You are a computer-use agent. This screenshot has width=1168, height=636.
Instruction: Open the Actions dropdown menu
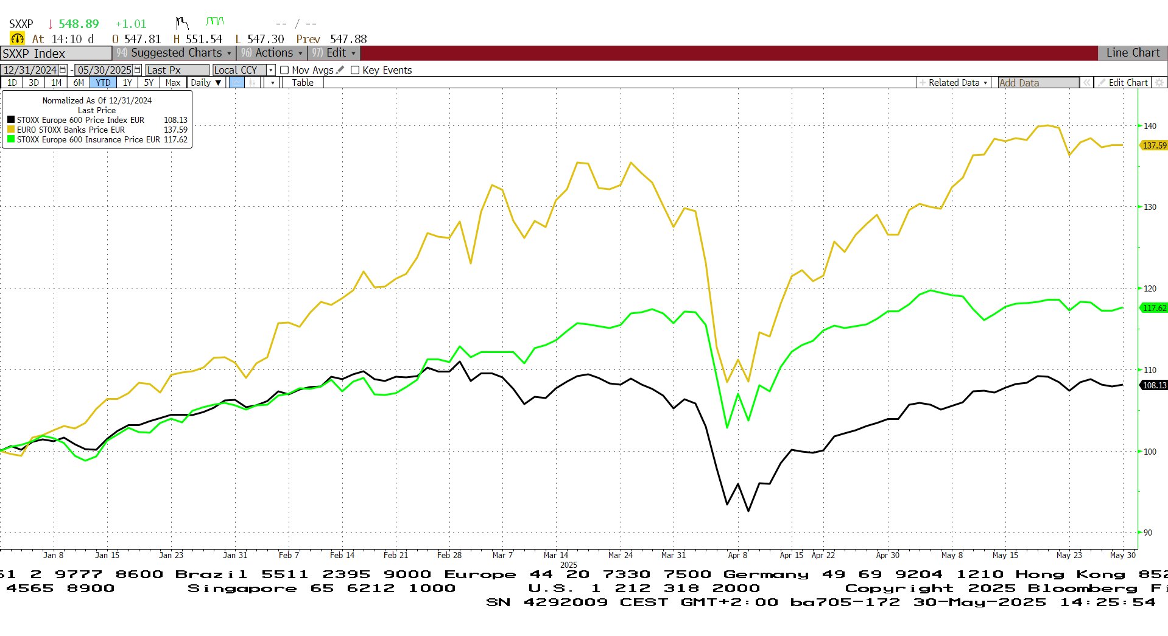coord(272,53)
